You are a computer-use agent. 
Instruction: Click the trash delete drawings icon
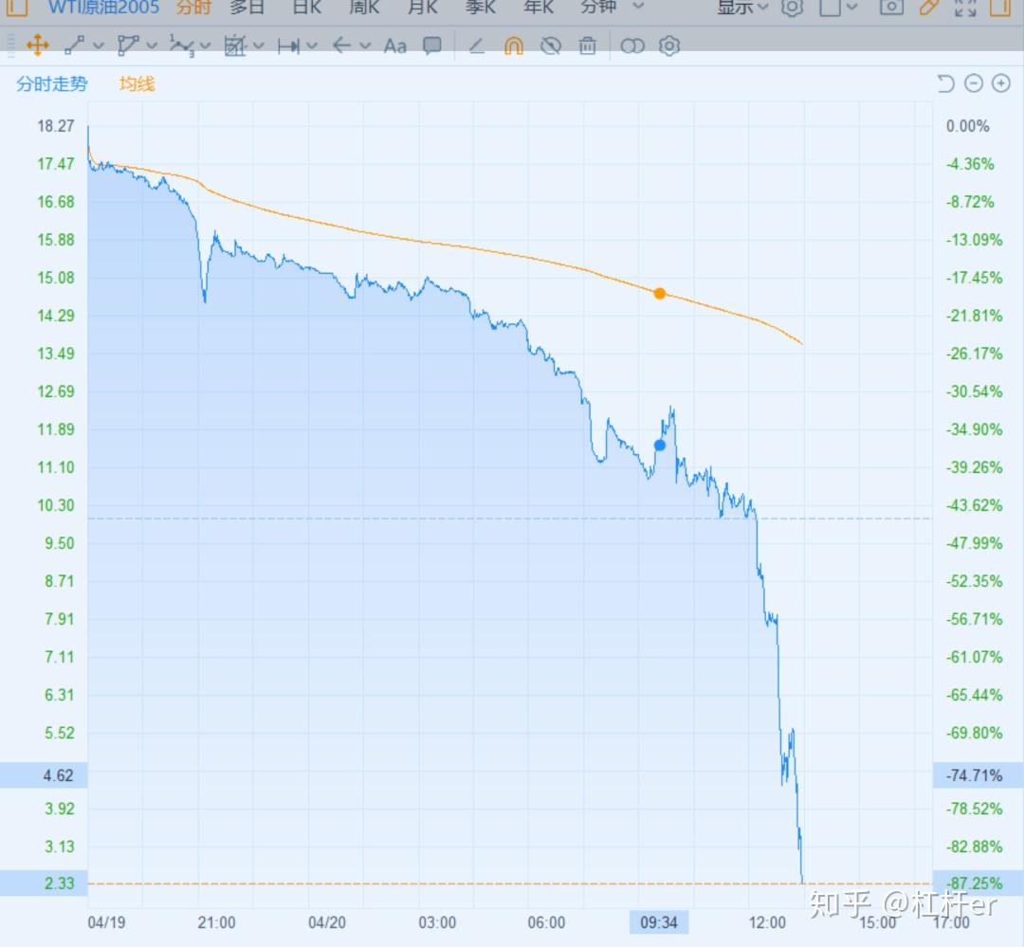pos(587,46)
